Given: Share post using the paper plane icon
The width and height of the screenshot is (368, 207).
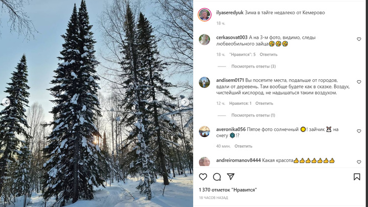Looking at the screenshot, I should click(231, 176).
